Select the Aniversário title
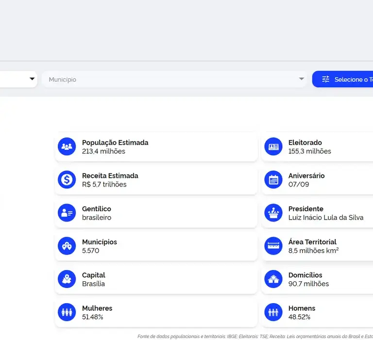This screenshot has height=340, width=373. point(306,176)
